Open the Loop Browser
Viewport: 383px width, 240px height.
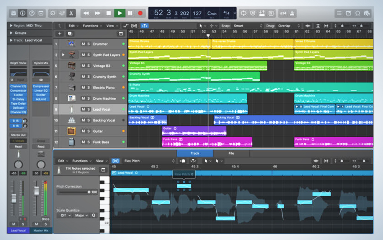pyautogui.click(x=357, y=13)
